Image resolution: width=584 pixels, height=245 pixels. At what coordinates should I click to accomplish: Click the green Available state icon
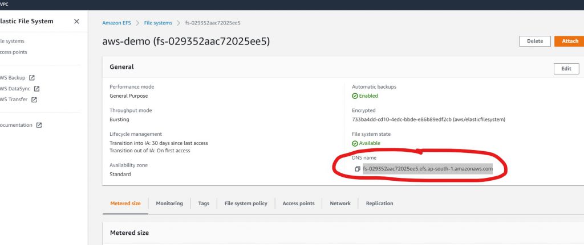point(355,143)
